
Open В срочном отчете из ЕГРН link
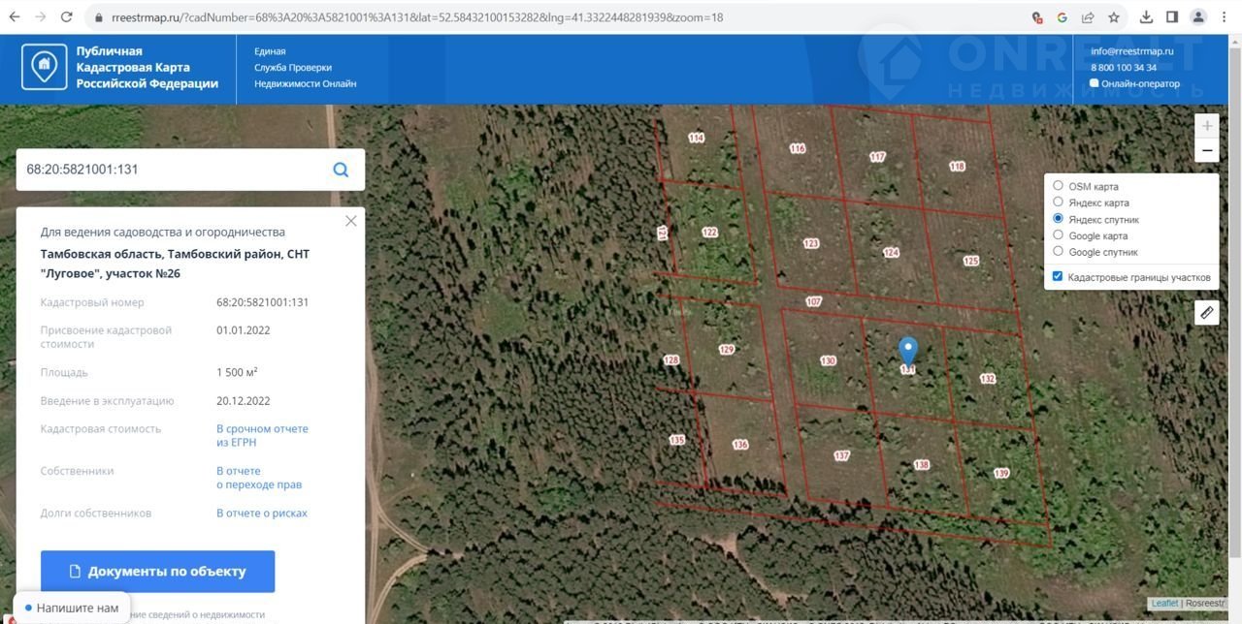pos(262,435)
